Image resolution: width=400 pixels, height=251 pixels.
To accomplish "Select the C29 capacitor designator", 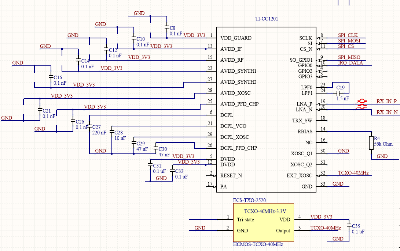I will 140,144.
